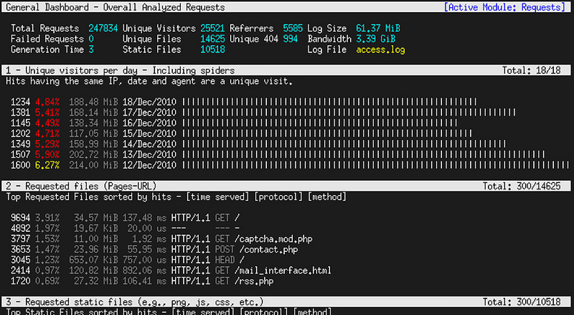Click the 15/Dec/2010 date entry
574x315 pixels.
pyautogui.click(x=149, y=133)
